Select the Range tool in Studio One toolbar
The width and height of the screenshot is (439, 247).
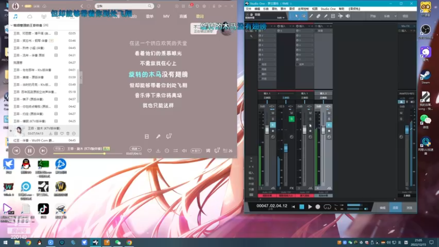pos(304,16)
